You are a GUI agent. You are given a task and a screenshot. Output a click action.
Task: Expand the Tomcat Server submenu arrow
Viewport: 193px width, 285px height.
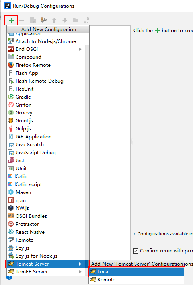pyautogui.click(x=80, y=264)
